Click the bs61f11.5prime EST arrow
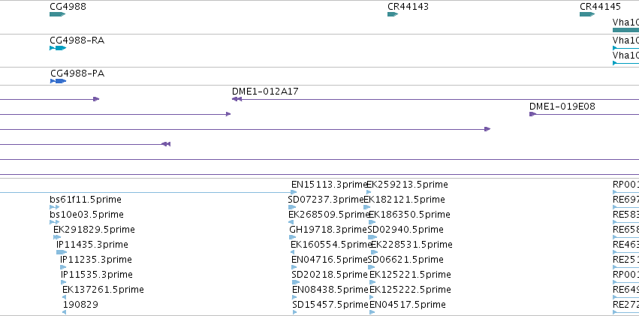 point(54,207)
